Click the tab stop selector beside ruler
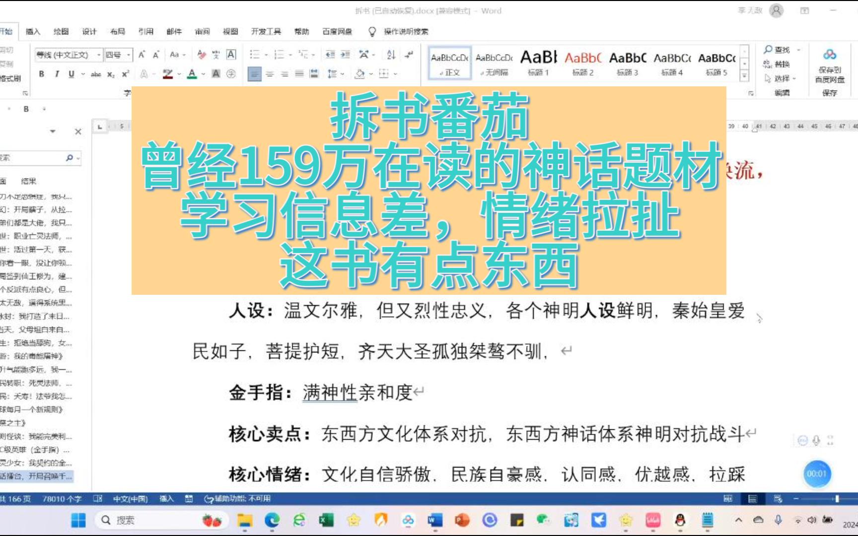 pos(100,127)
